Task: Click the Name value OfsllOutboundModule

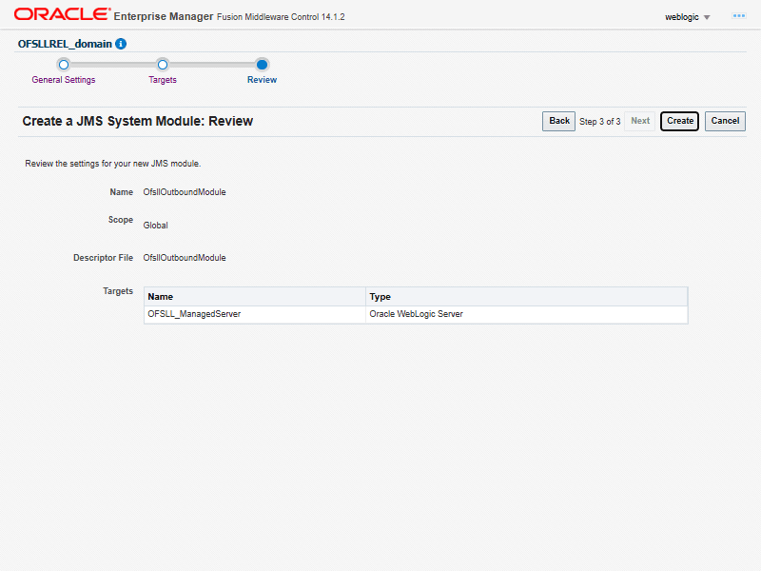Action: pyautogui.click(x=185, y=192)
